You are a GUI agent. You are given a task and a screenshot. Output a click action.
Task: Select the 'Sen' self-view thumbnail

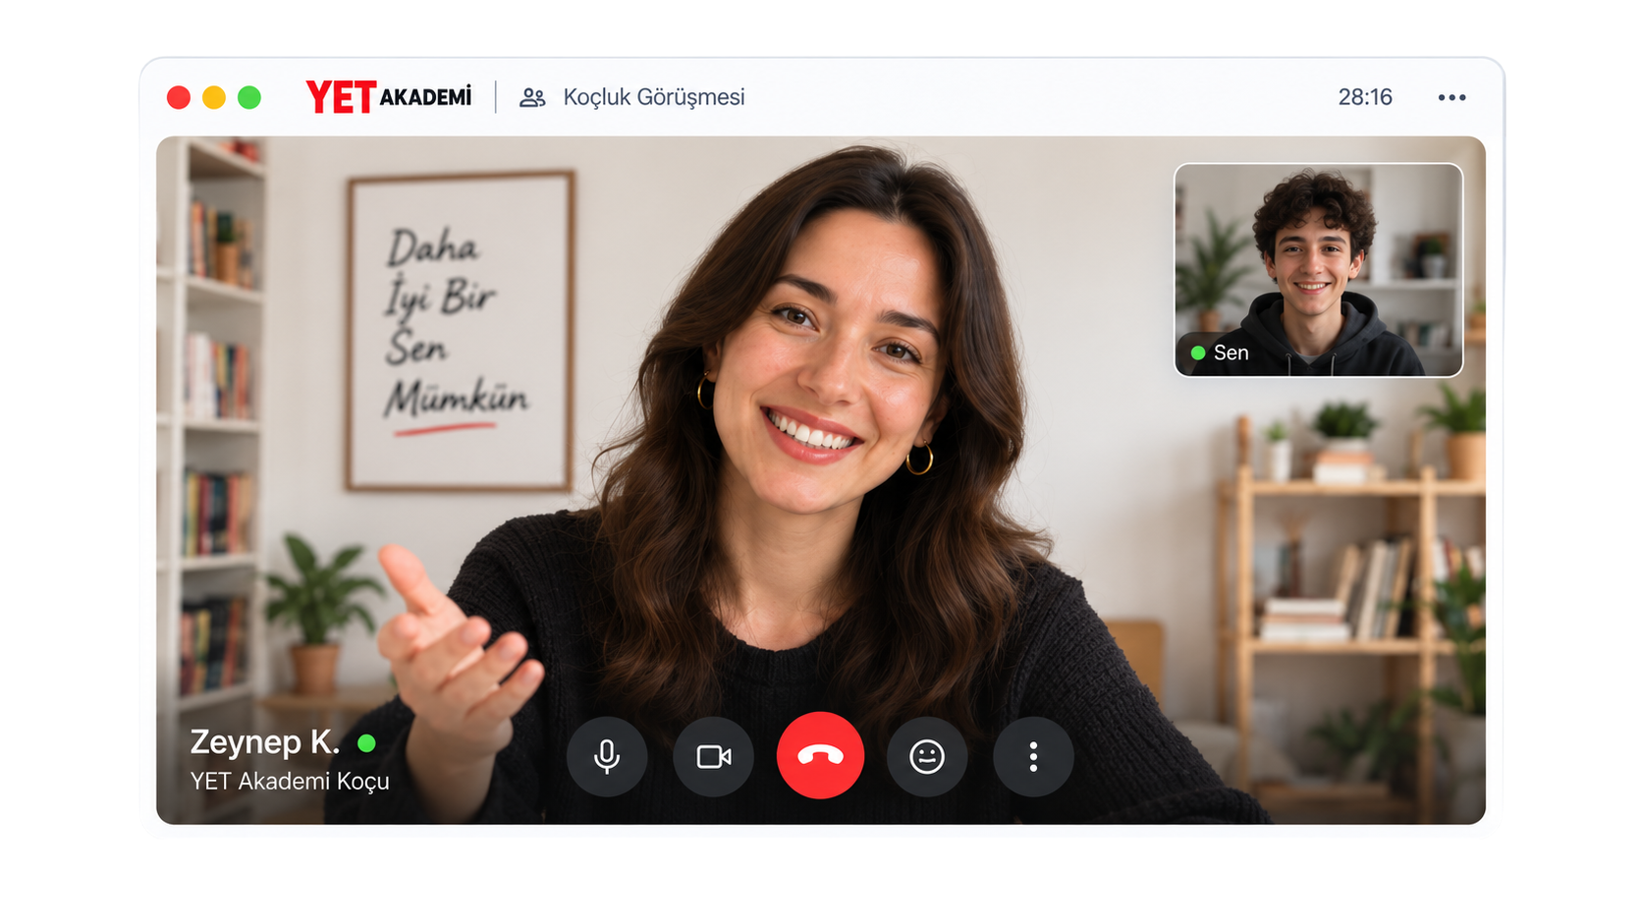pos(1318,270)
